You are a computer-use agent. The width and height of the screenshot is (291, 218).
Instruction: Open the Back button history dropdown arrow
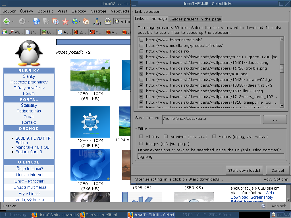click(13, 22)
